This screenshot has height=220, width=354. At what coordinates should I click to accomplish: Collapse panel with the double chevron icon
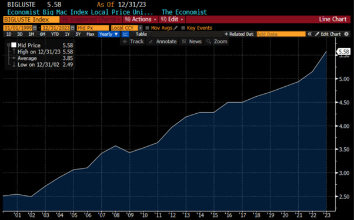click(309, 34)
